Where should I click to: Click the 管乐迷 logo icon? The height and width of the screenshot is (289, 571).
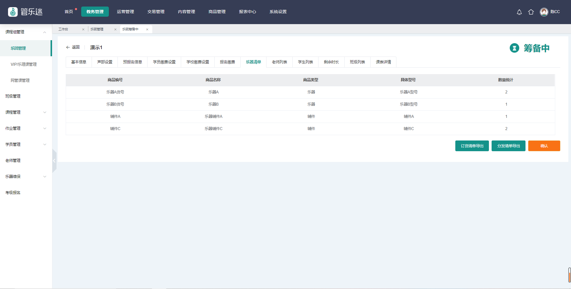click(x=13, y=12)
